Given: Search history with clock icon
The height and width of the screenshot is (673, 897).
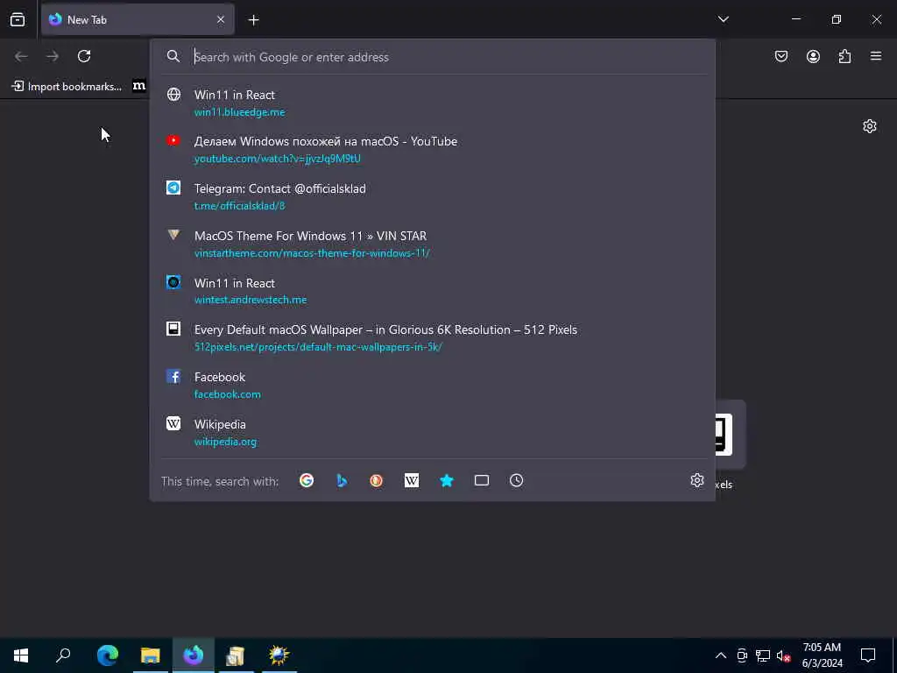Looking at the screenshot, I should (x=517, y=480).
